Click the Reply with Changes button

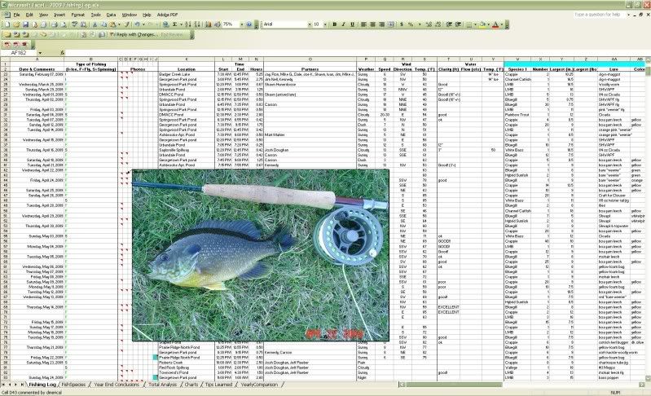click(134, 34)
